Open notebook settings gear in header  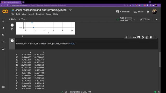[148, 12]
